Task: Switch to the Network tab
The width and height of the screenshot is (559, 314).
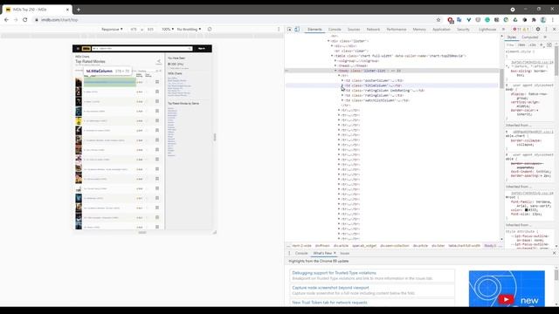Action: tap(373, 29)
